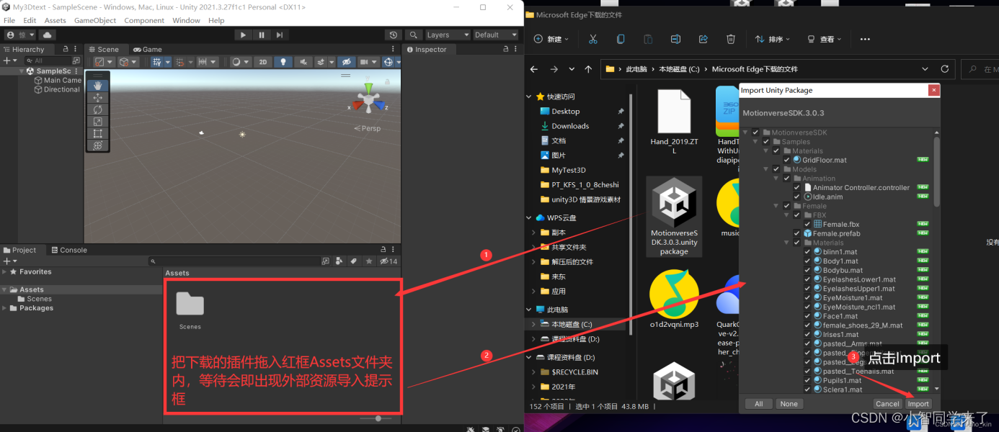Viewport: 999px width, 432px height.
Task: Open Unity global search icon
Action: click(x=413, y=35)
